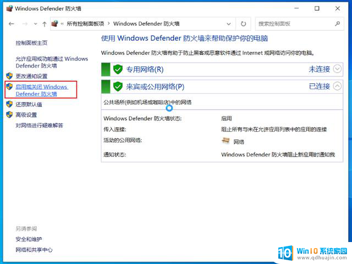
Task: Click the title bar firewall app icon
Action: (10, 9)
